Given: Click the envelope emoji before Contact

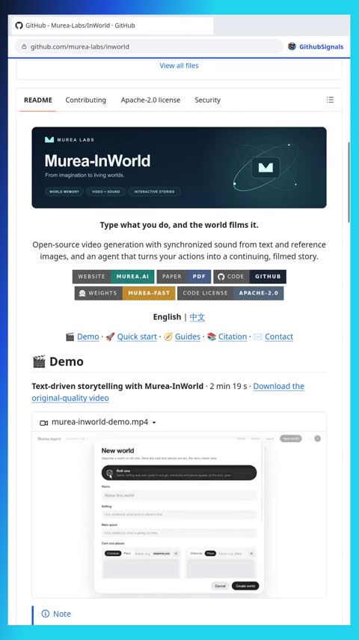Looking at the screenshot, I should click(257, 336).
